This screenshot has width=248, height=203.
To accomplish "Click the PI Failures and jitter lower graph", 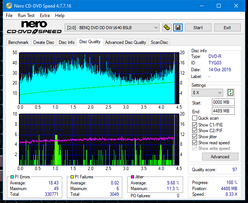I will tap(99, 140).
